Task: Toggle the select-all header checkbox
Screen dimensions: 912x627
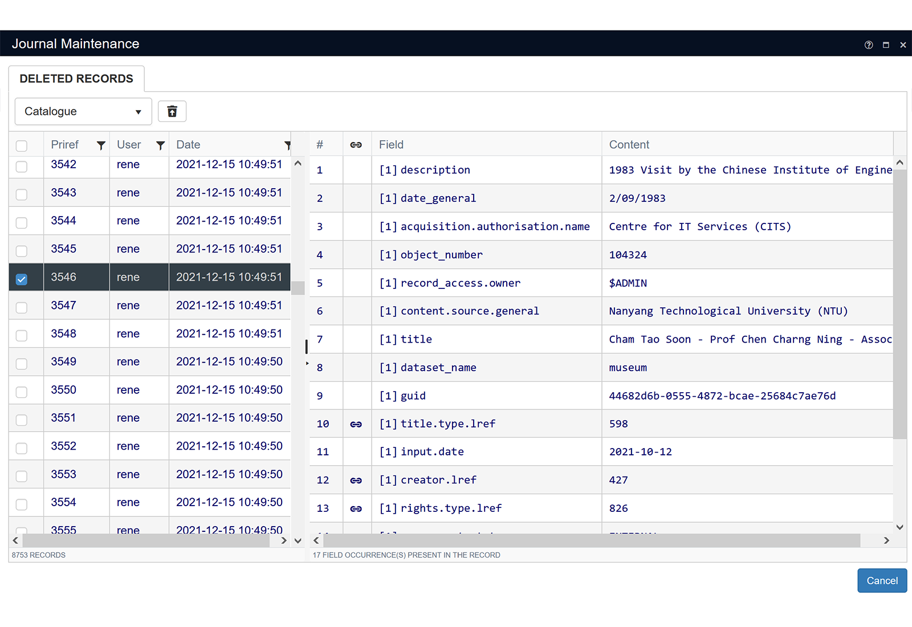Action: (22, 146)
